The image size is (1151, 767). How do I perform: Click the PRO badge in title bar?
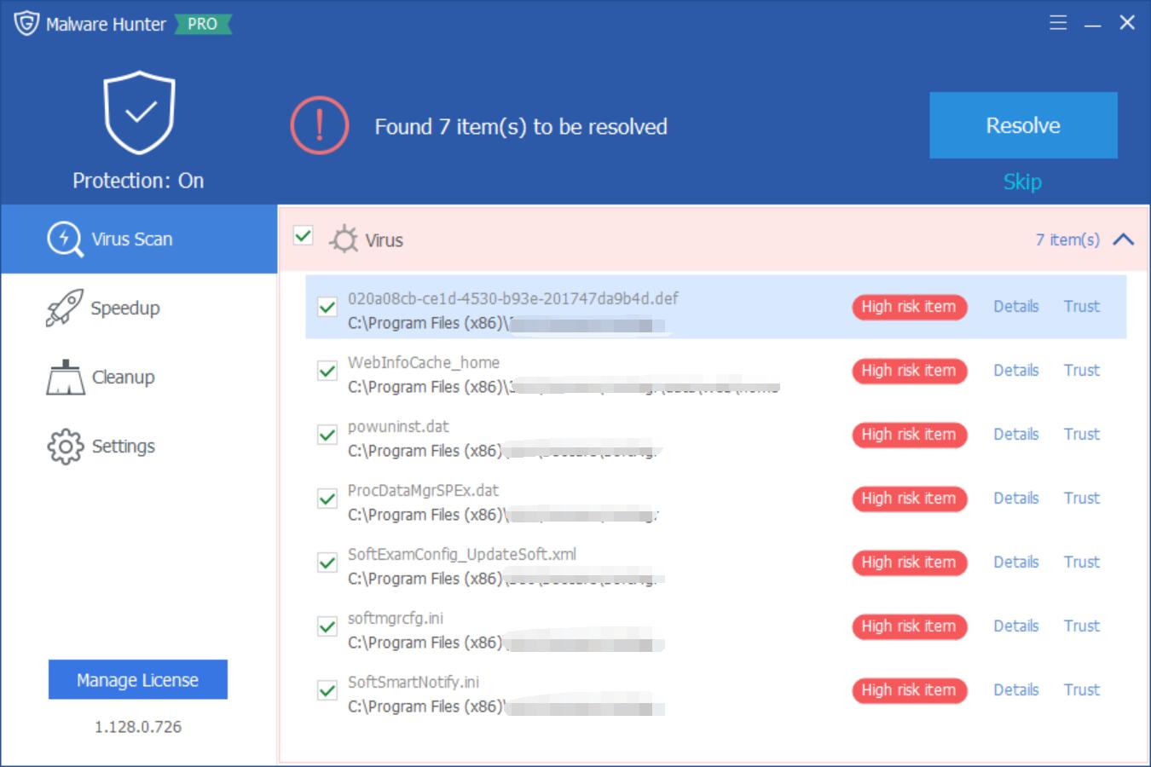click(x=203, y=24)
